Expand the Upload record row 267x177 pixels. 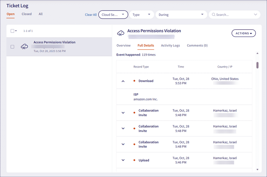pyautogui.click(x=123, y=160)
